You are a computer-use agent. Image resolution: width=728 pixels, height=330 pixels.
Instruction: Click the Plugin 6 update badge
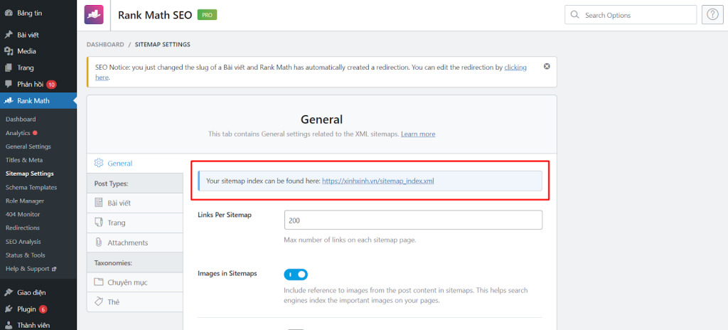(43, 309)
